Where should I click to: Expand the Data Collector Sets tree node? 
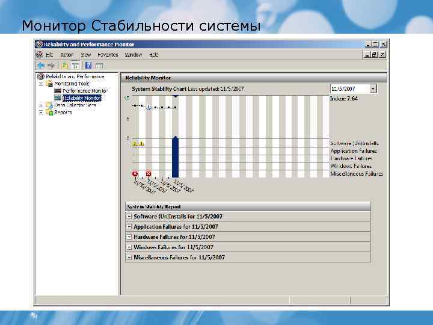point(41,105)
